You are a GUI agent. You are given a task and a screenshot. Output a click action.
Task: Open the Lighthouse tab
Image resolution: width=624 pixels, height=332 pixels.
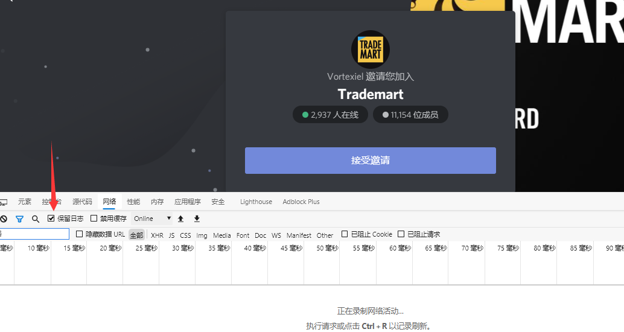(256, 202)
